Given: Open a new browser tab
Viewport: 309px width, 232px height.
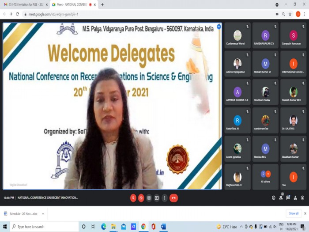Looking at the screenshot, I should point(102,4).
